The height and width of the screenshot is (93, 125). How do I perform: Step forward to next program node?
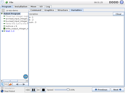tap(38, 90)
